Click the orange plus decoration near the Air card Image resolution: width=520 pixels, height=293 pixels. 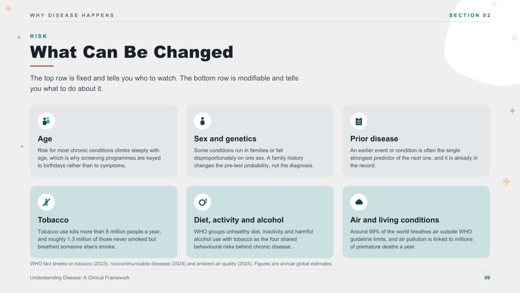point(506,181)
